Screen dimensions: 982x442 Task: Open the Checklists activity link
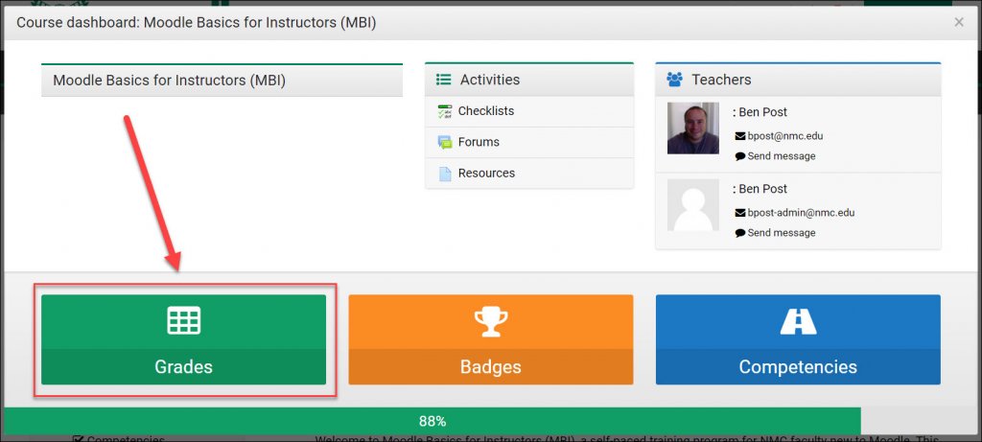(x=486, y=111)
